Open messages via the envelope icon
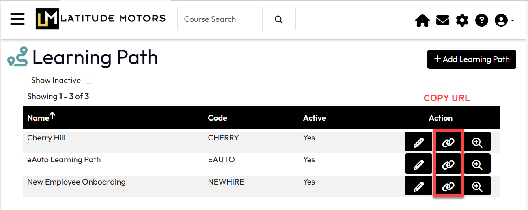Viewport: 528px width, 210px height. click(x=442, y=20)
